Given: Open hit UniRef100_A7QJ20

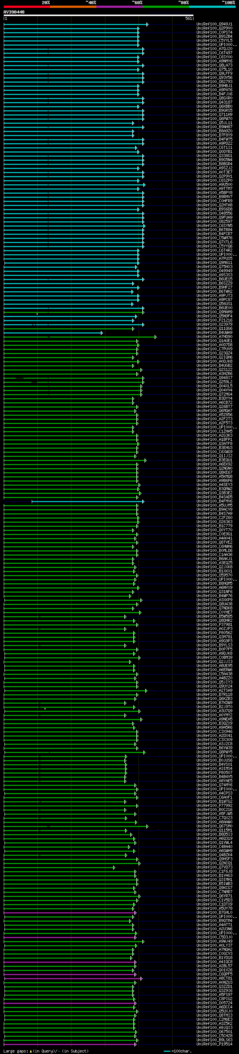Looking at the screenshot, I should coord(214,49).
